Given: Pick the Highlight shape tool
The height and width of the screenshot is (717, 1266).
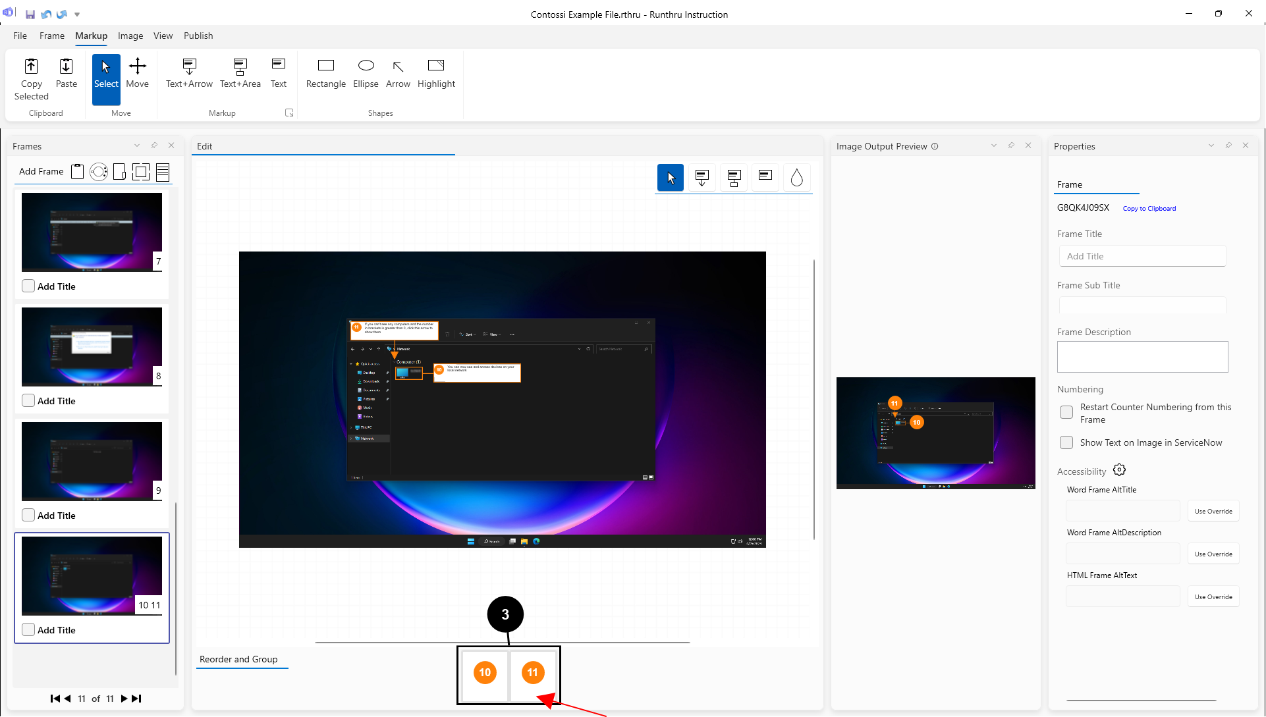Looking at the screenshot, I should coord(436,72).
